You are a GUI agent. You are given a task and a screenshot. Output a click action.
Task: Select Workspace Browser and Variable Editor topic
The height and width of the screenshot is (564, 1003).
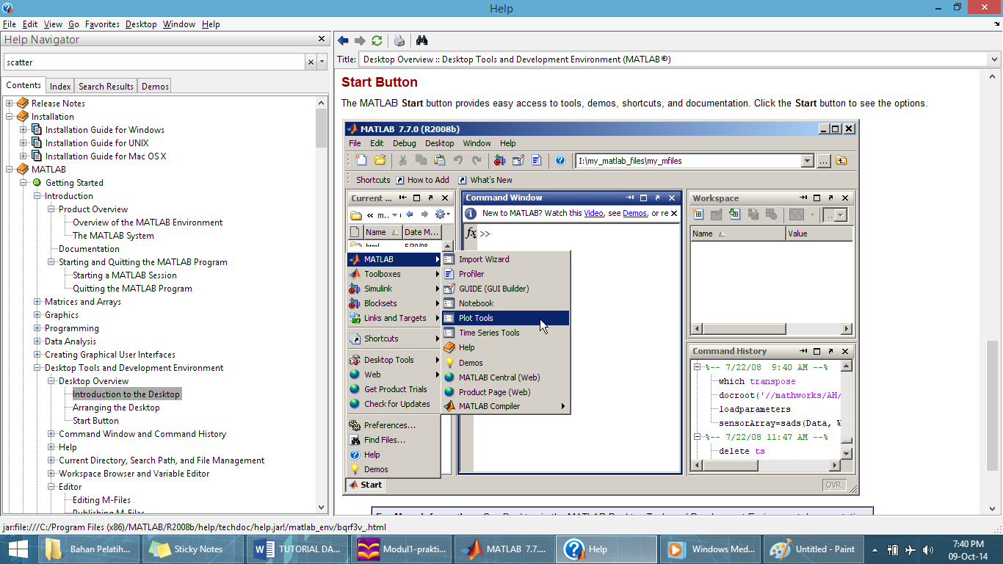(x=134, y=474)
